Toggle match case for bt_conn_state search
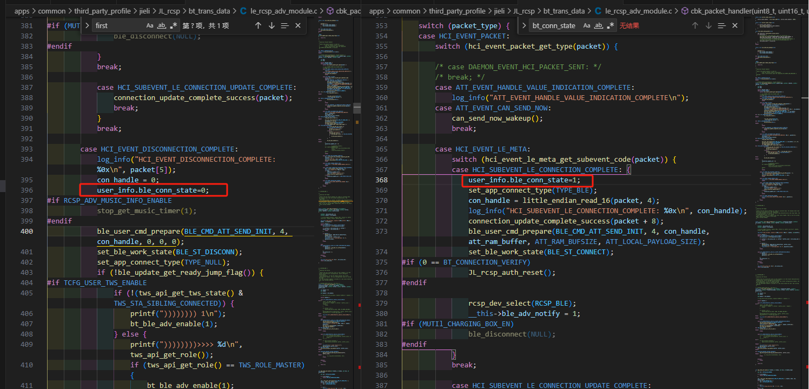This screenshot has height=389, width=809. click(x=587, y=25)
